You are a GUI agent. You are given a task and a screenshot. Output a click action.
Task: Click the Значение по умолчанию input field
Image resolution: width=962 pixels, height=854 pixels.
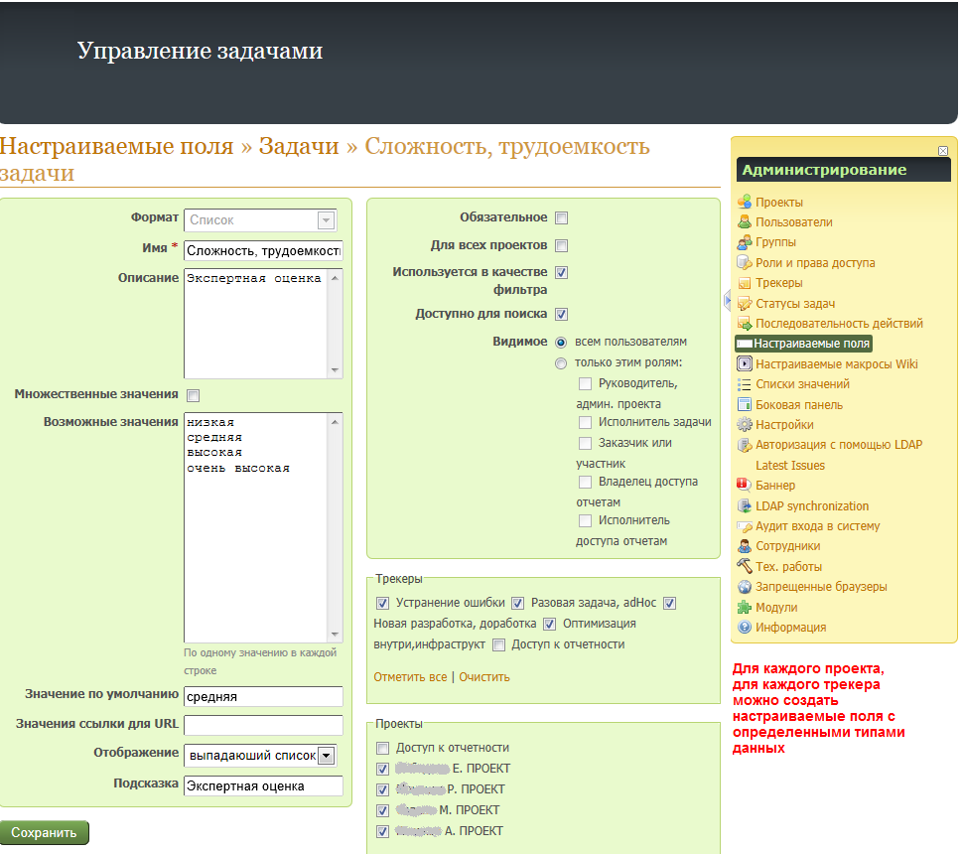coord(263,696)
